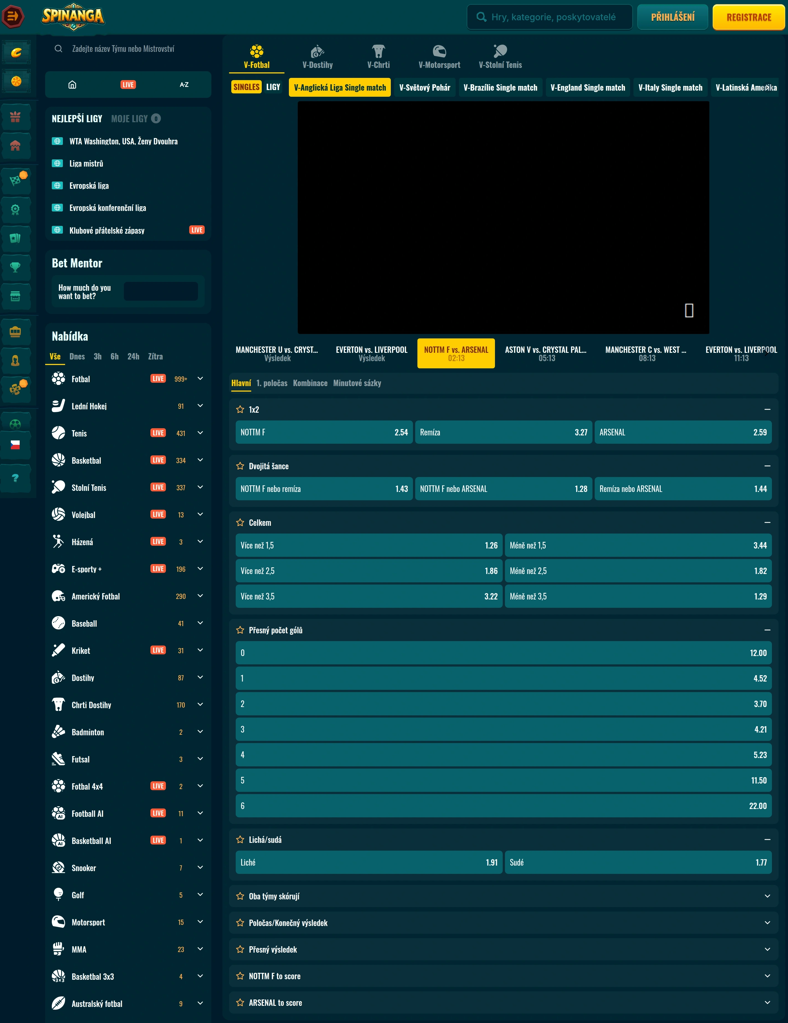The height and width of the screenshot is (1023, 788).
Task: Click the search magnifier in top search bar
Action: coord(481,17)
